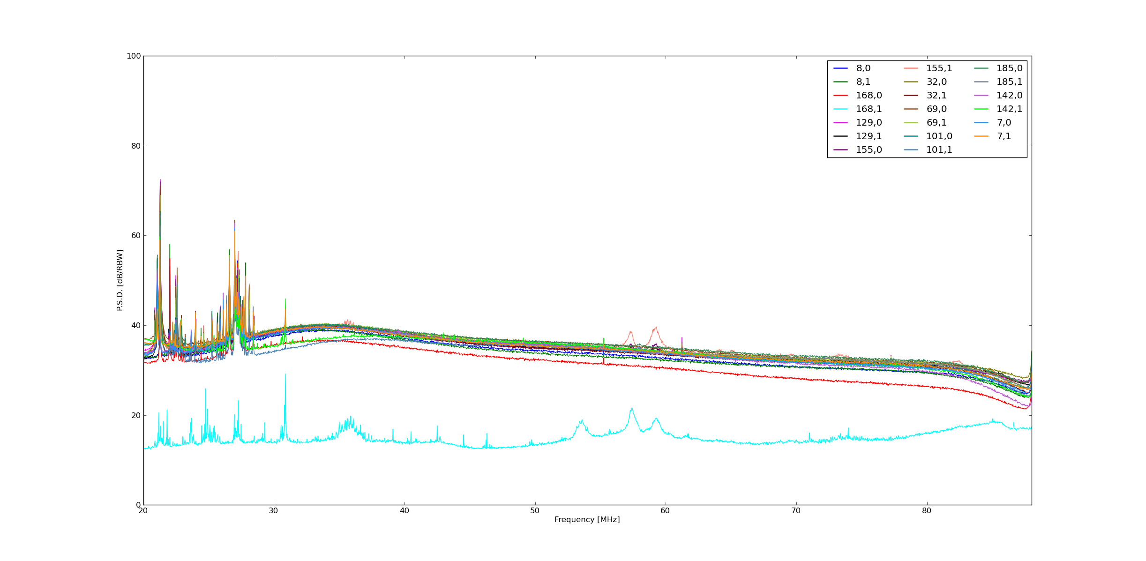1146x561 pixels.
Task: Click legend entry 129,0
Action: click(x=857, y=123)
